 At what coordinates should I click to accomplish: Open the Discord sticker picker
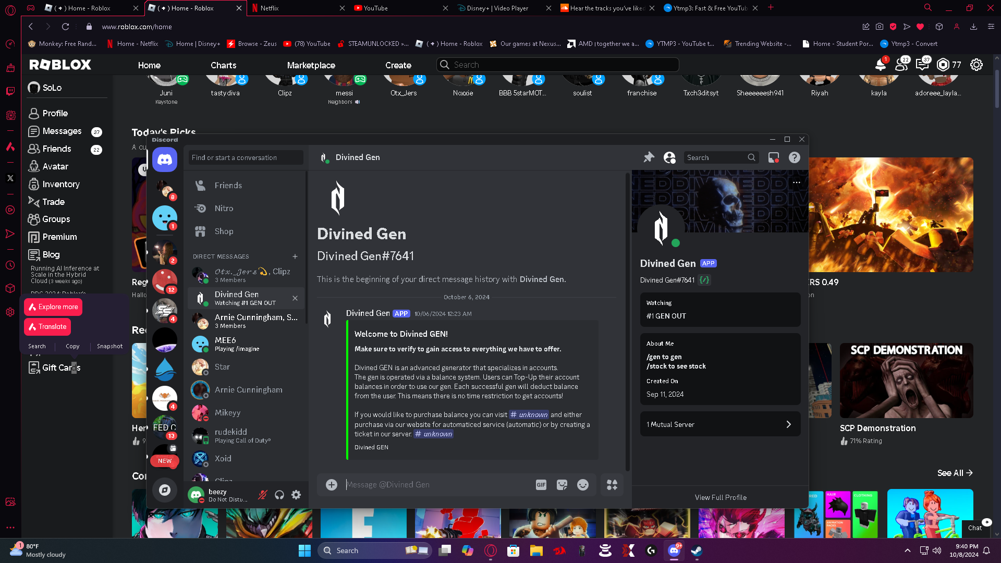pos(562,485)
